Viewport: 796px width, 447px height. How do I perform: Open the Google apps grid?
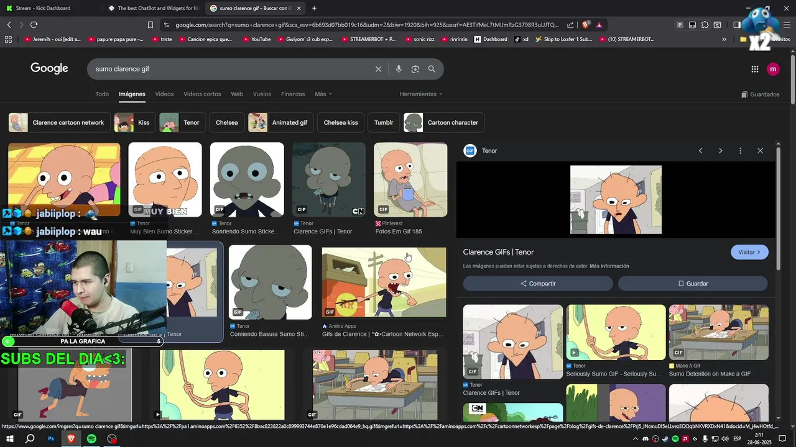tap(754, 69)
